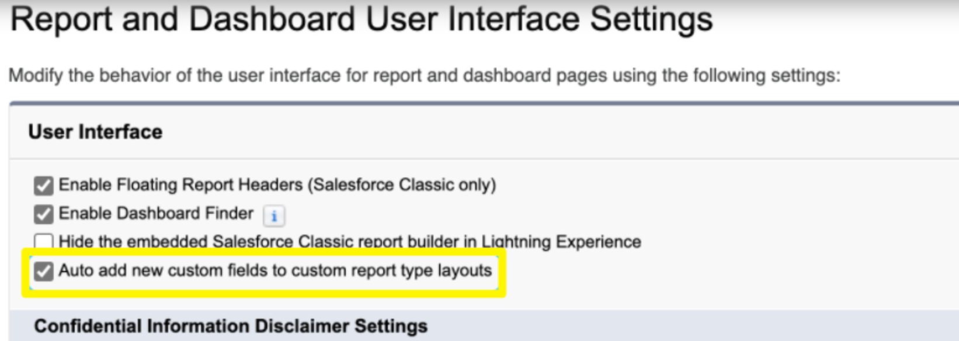
Task: Click empty area of the User Interface header bar
Action: [x=555, y=132]
